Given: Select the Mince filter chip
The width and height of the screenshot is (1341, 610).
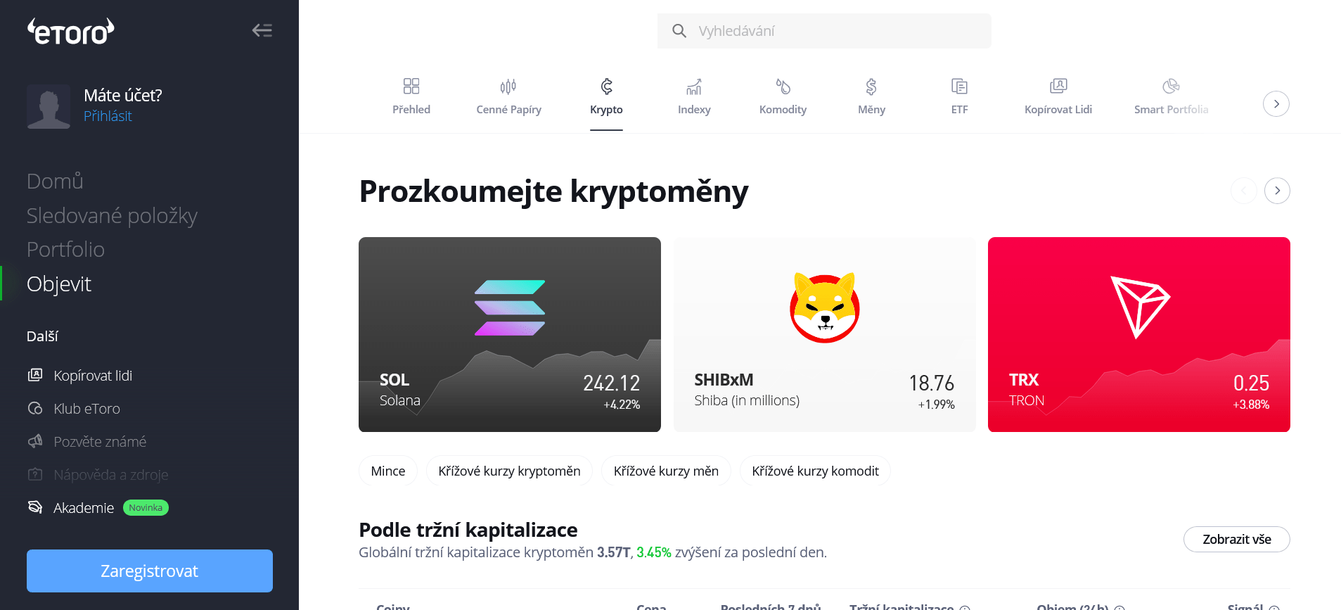Looking at the screenshot, I should click(388, 471).
